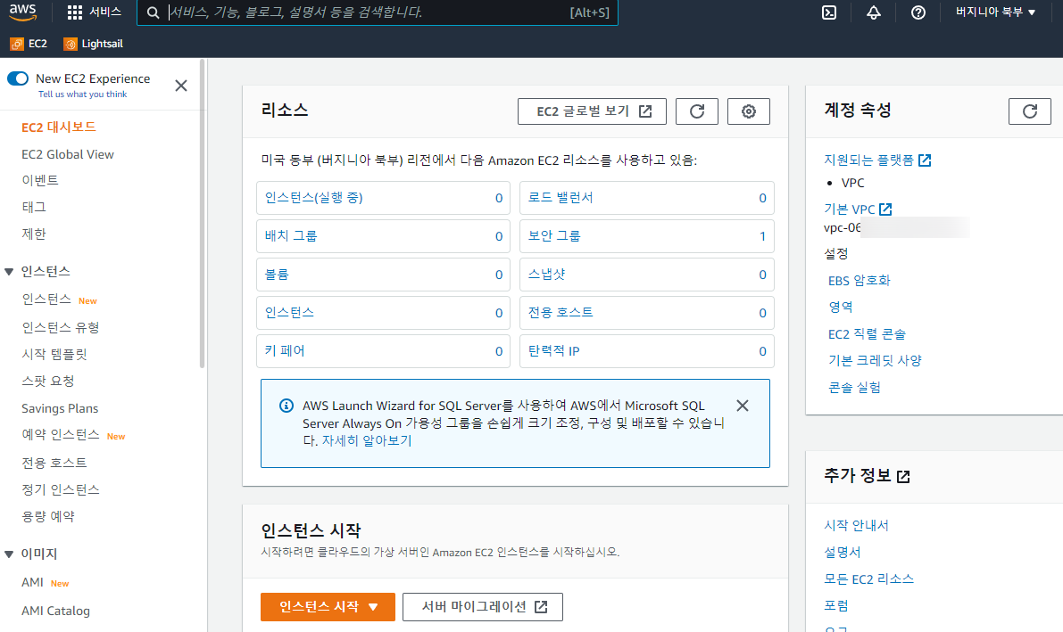Open the 버지니아 북부 region dropdown

(x=995, y=12)
